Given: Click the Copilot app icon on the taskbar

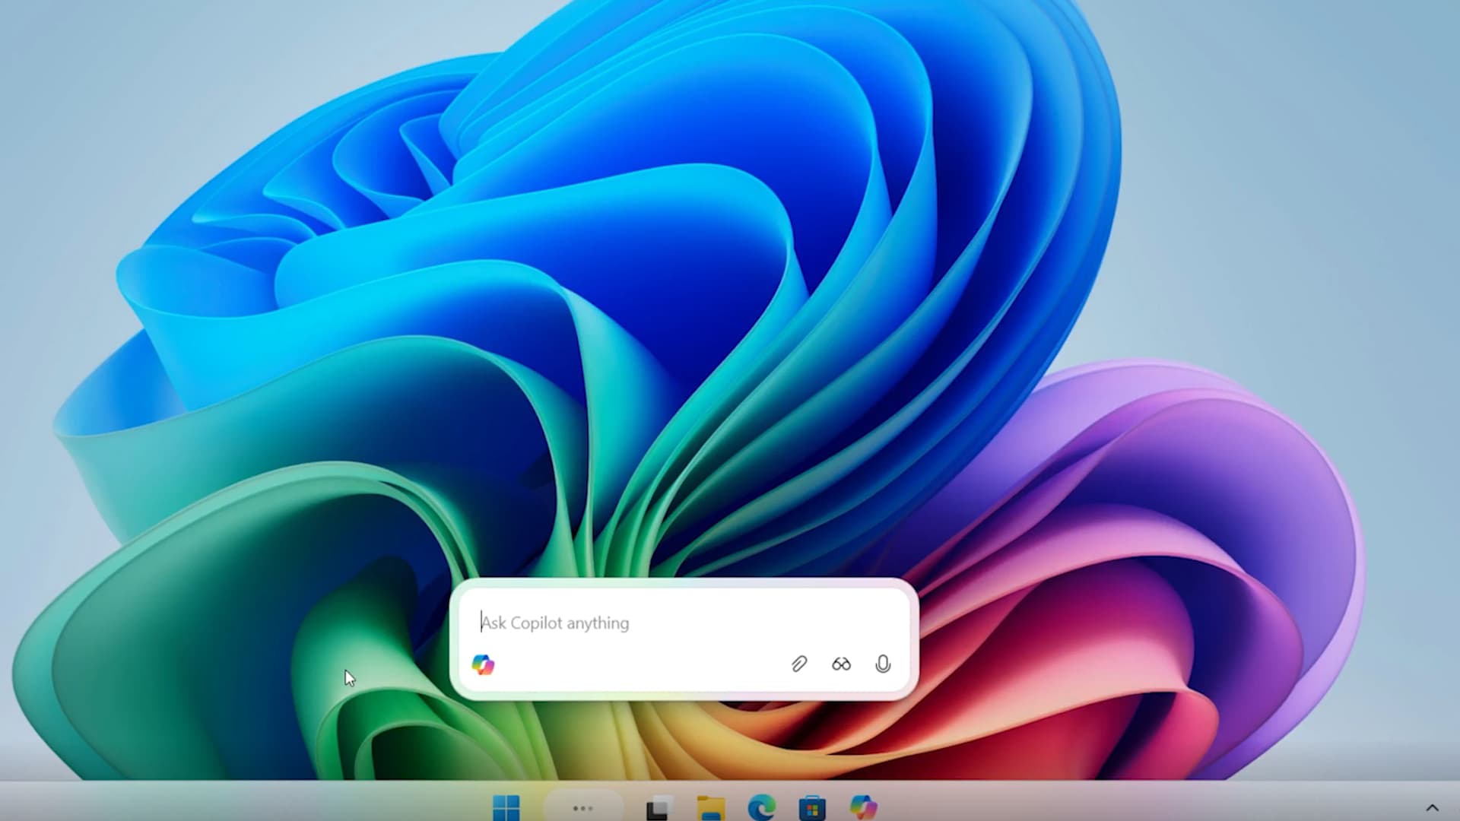Looking at the screenshot, I should click(x=864, y=807).
